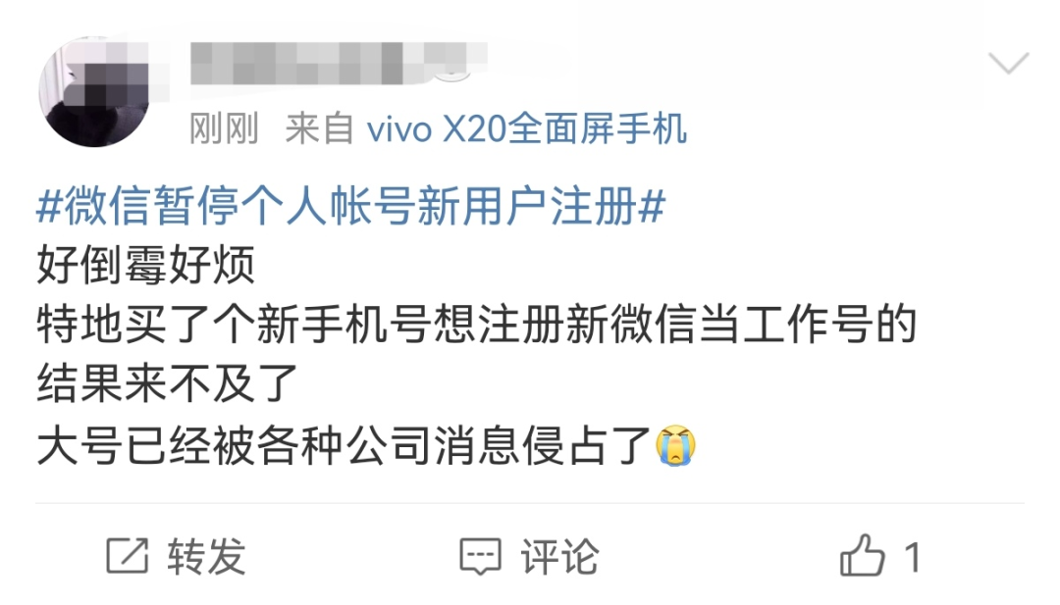Tap the post line 好倒霉好烦
Image resolution: width=1060 pixels, height=605 pixels.
pyautogui.click(x=146, y=266)
